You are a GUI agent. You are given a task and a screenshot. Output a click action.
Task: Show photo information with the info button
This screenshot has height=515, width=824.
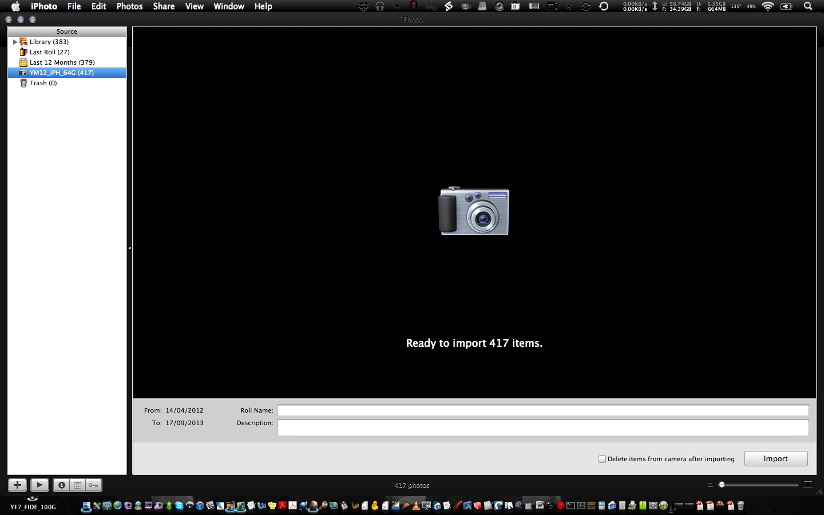click(61, 485)
